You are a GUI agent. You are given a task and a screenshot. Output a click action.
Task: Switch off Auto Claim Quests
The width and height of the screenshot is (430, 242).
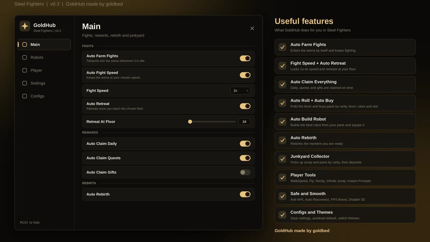[x=245, y=158]
